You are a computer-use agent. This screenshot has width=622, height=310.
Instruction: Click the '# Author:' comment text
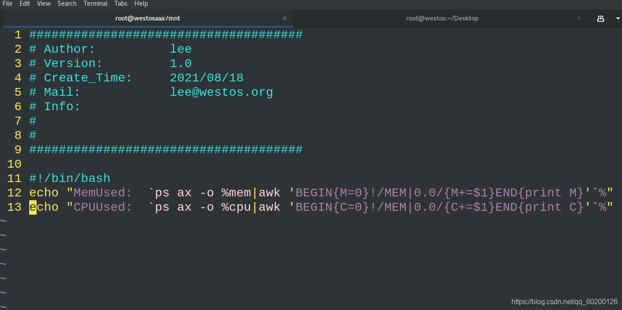62,49
